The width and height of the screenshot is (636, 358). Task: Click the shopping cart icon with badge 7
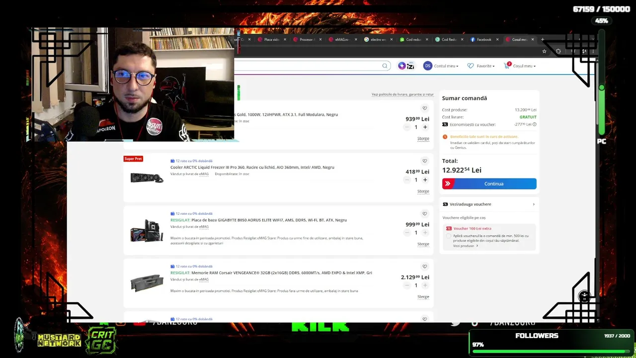[507, 65]
